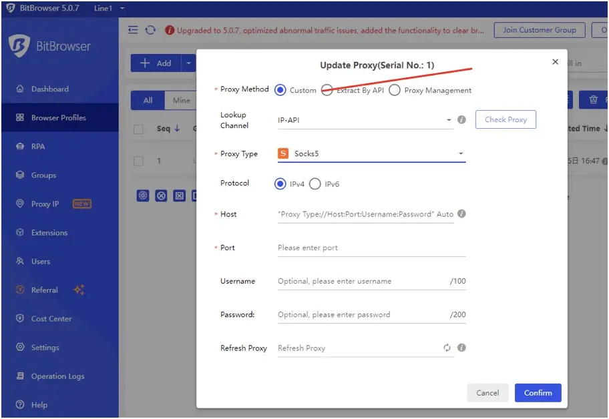The width and height of the screenshot is (609, 419).
Task: Confirm the proxy update
Action: (x=538, y=393)
